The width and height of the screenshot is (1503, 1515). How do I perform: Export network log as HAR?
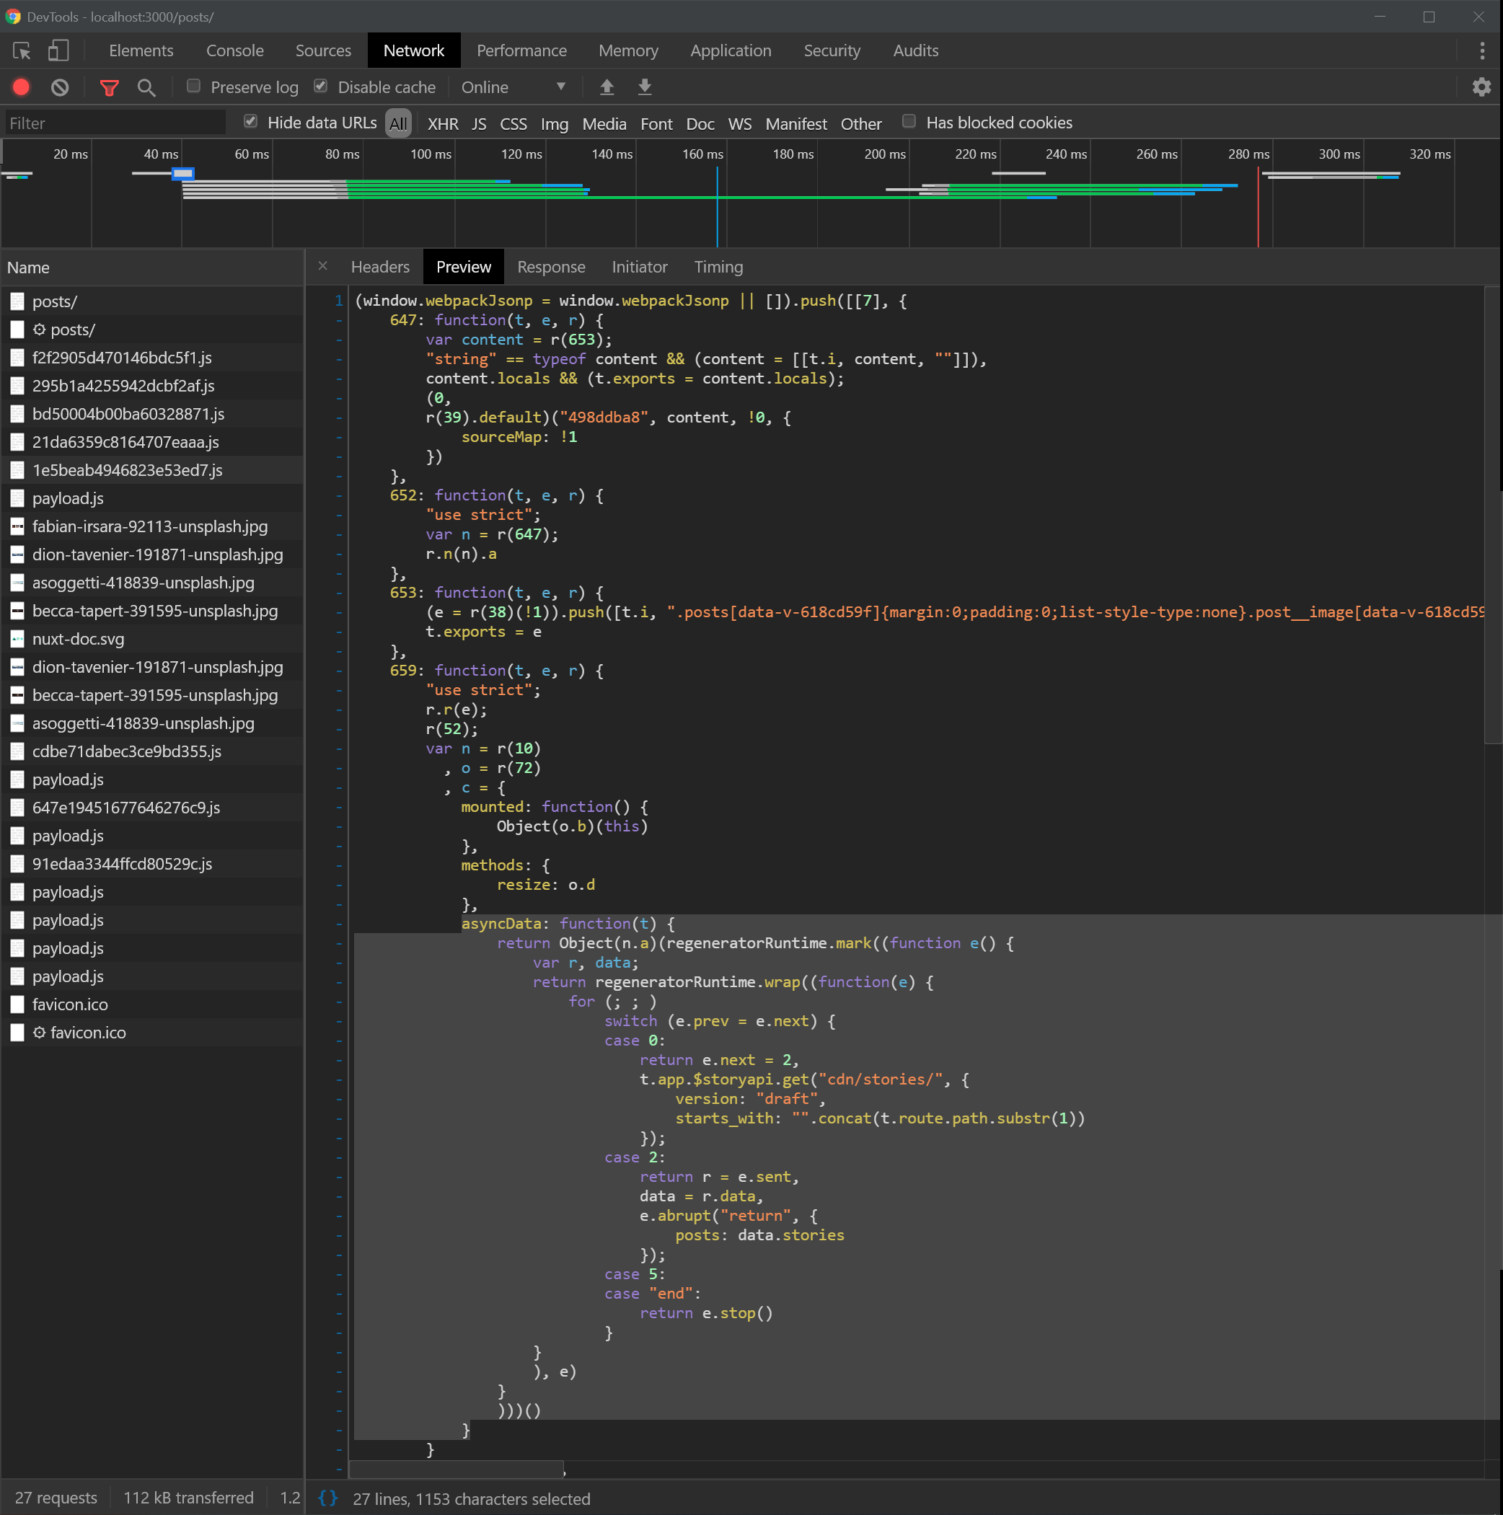[644, 87]
